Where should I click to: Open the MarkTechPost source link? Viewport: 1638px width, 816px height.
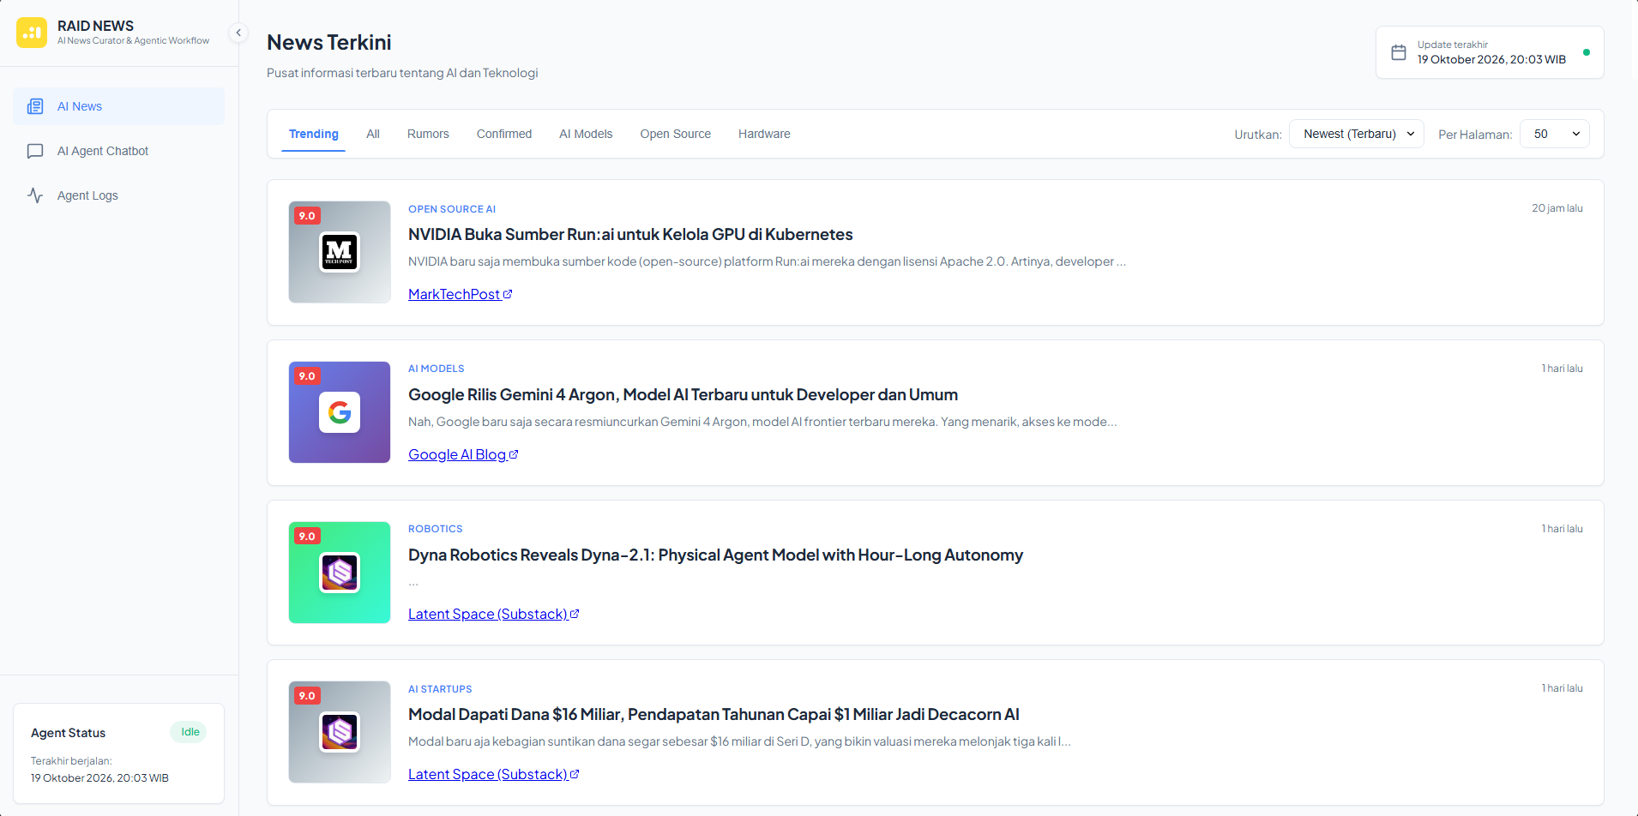(x=461, y=294)
